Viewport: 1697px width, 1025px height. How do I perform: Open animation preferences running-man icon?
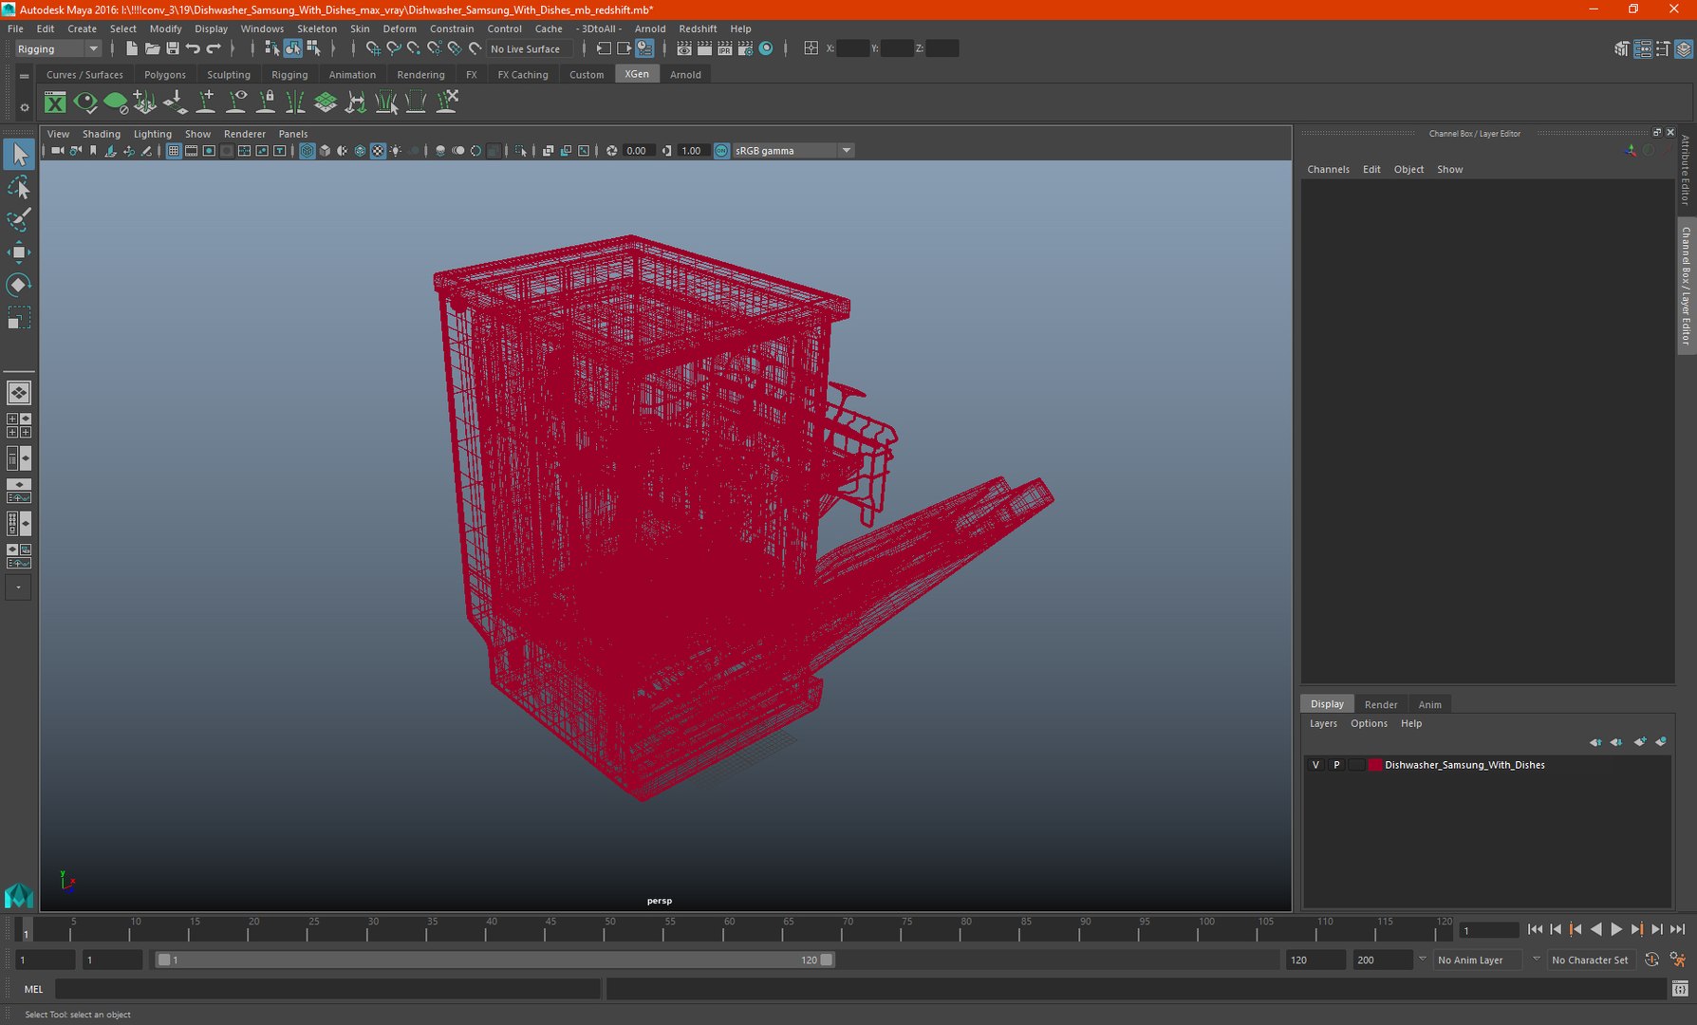click(x=1678, y=960)
